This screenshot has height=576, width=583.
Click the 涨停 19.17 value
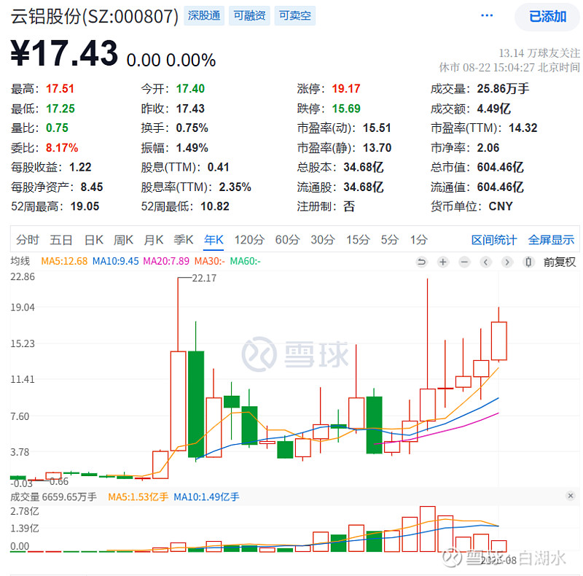(x=345, y=89)
